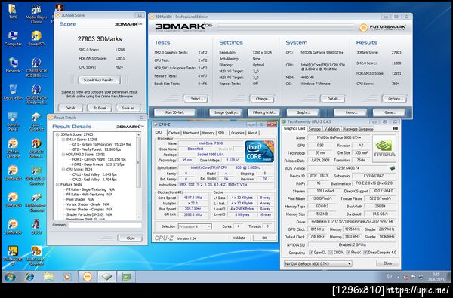Click the Run 3DMark button

174,112
